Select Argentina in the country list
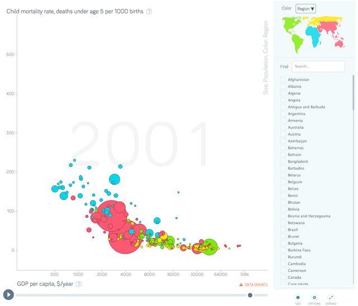The width and height of the screenshot is (358, 306). click(296, 114)
